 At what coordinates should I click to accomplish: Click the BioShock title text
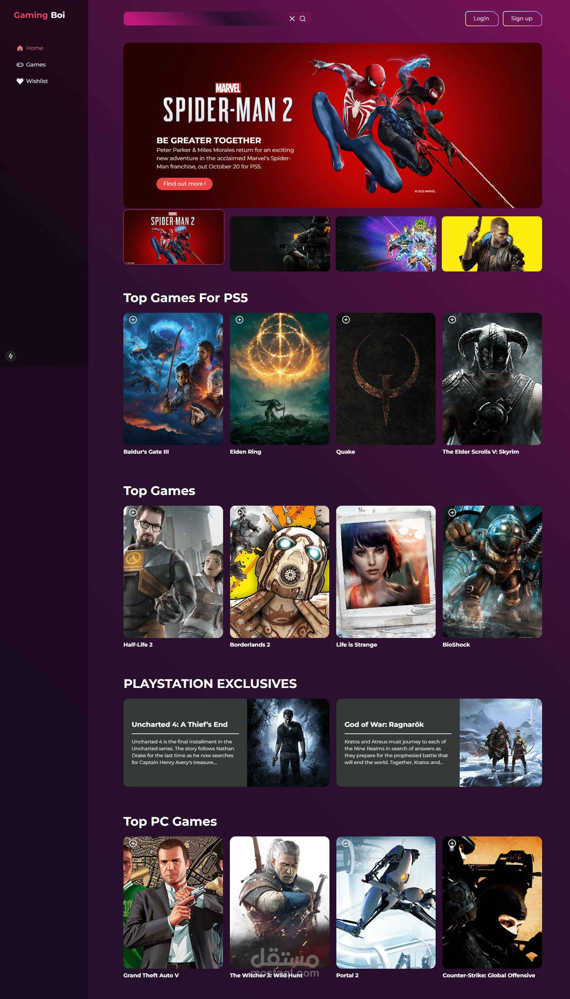coord(456,645)
